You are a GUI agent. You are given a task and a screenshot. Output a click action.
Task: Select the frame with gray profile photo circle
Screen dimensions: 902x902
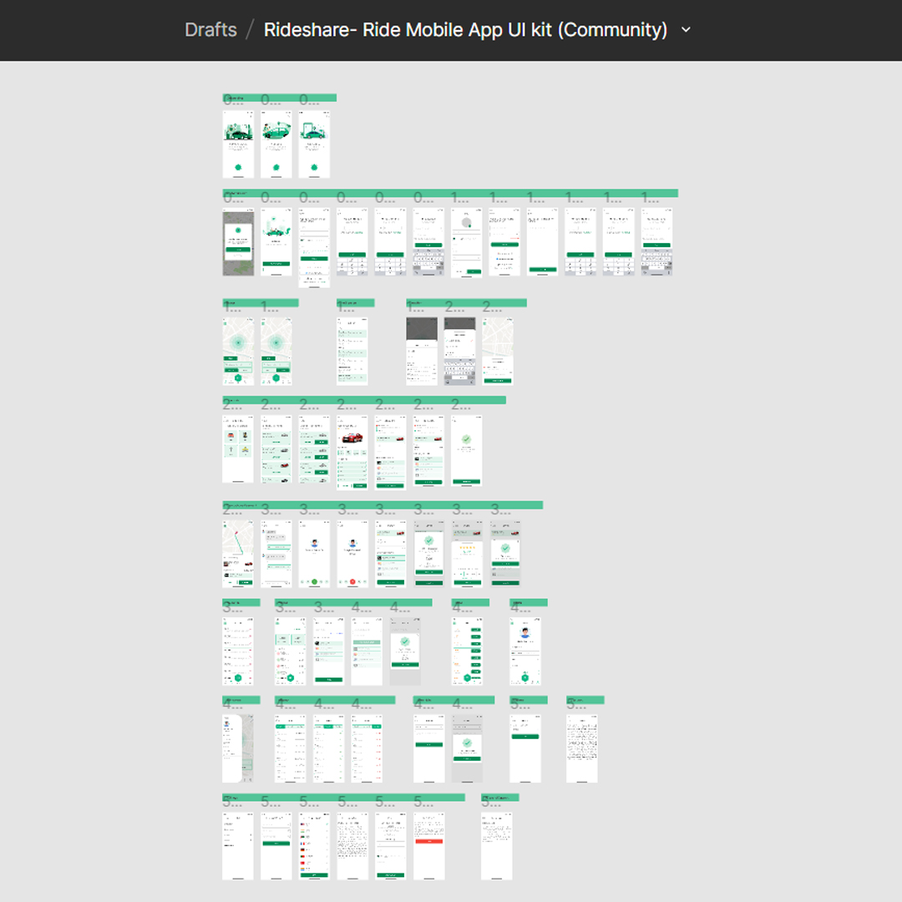466,242
